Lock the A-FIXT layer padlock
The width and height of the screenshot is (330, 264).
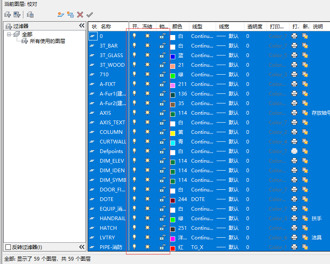[x=162, y=84]
